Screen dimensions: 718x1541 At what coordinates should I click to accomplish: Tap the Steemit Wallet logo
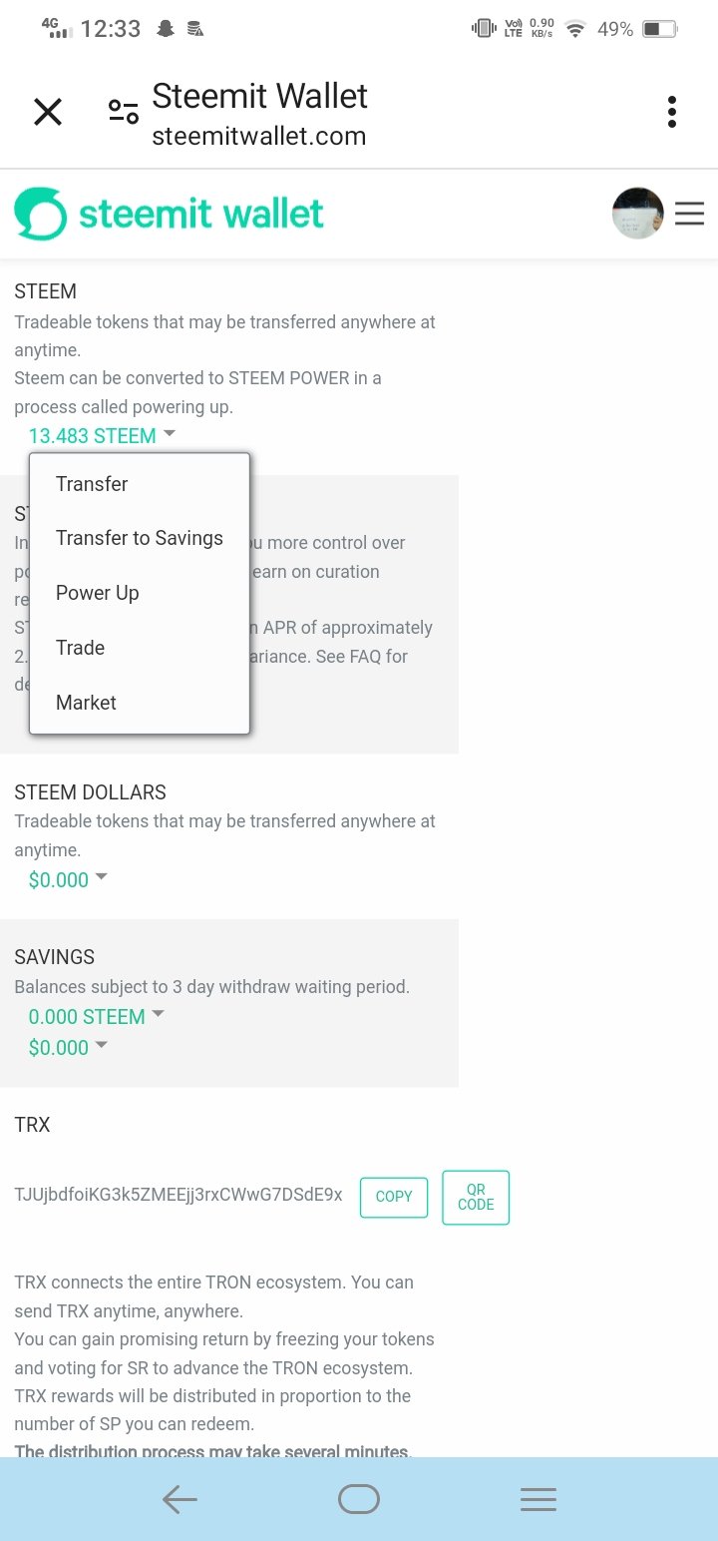pyautogui.click(x=170, y=214)
